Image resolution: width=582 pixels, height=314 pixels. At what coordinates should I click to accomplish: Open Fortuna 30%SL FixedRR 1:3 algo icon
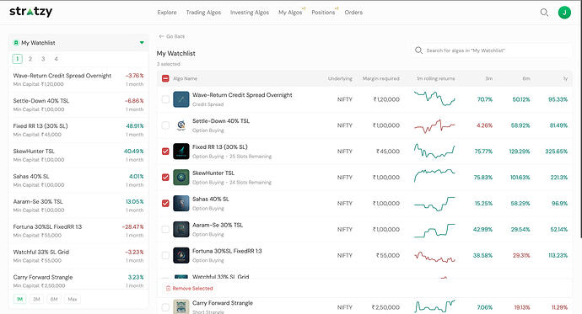click(x=181, y=255)
